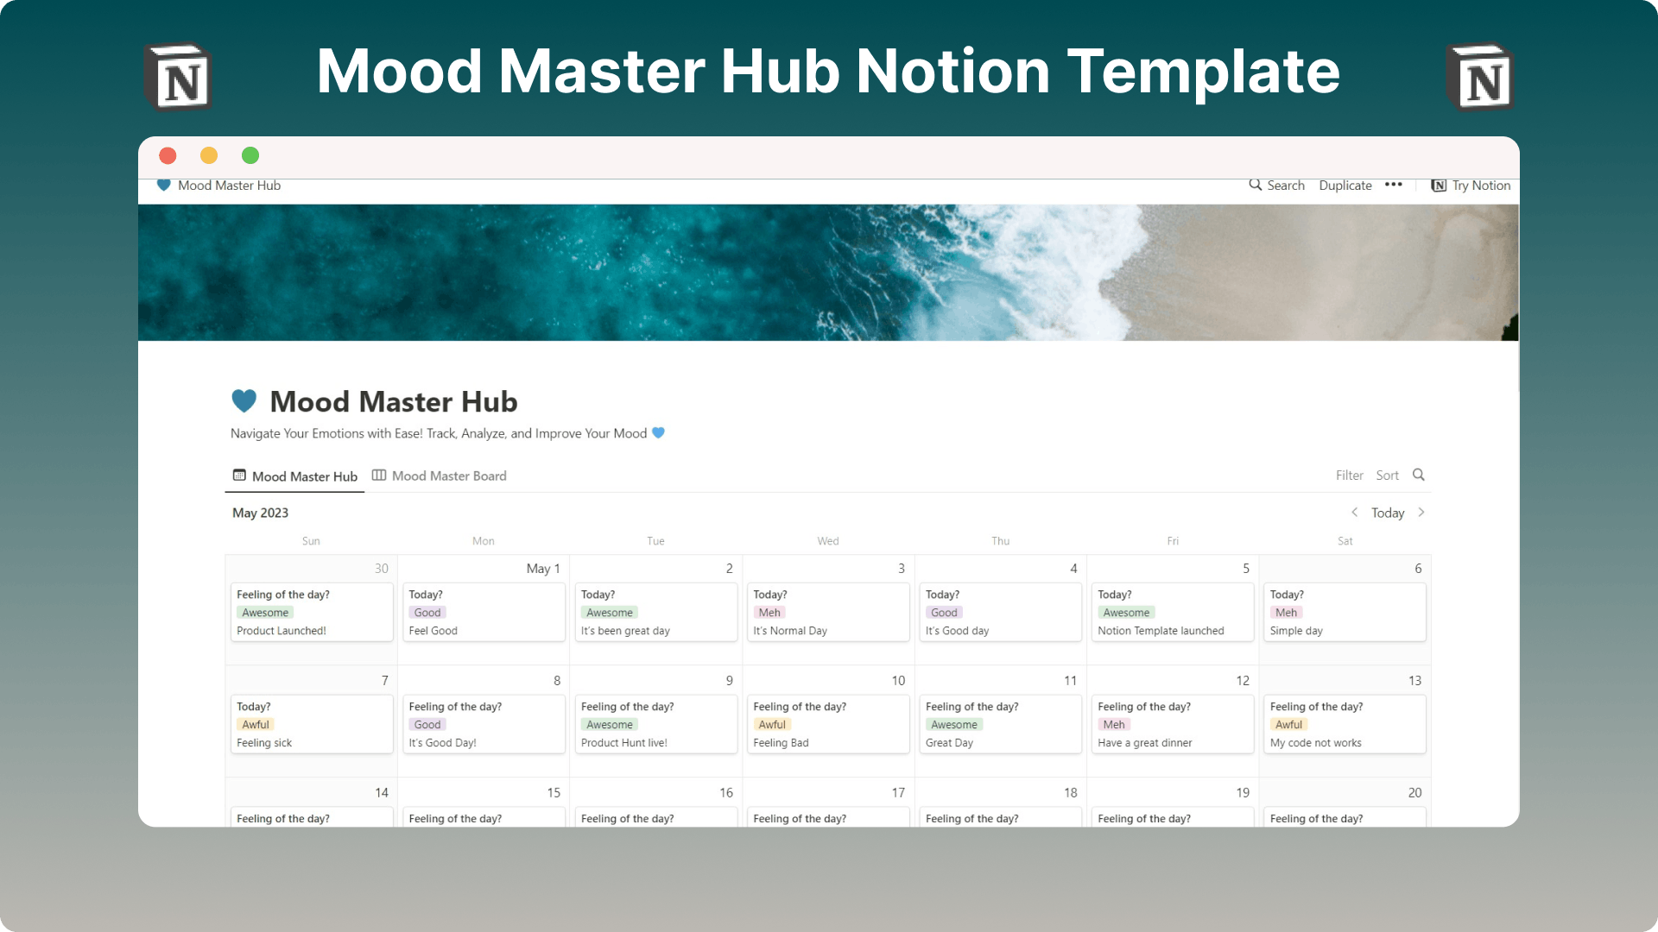Click the Awful tag on May 7
Viewport: 1658px width, 932px height.
click(256, 725)
